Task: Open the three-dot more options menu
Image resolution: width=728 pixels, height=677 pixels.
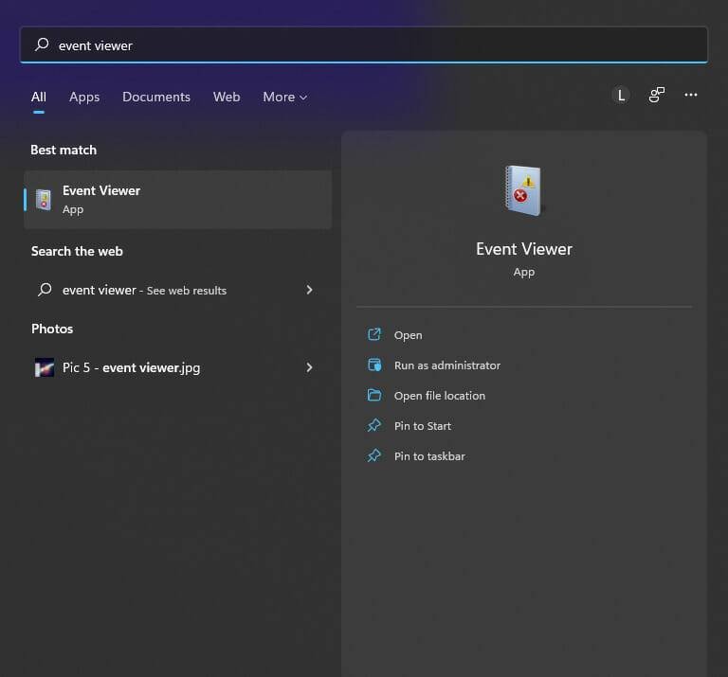Action: tap(691, 96)
